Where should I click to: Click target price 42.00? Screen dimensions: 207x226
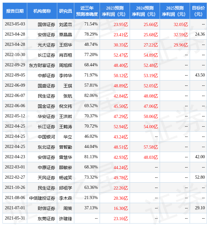coord(200,157)
